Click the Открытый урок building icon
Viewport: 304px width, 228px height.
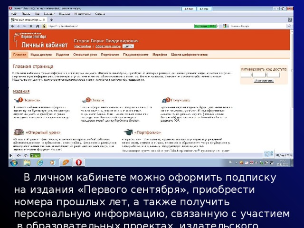(x=19, y=132)
